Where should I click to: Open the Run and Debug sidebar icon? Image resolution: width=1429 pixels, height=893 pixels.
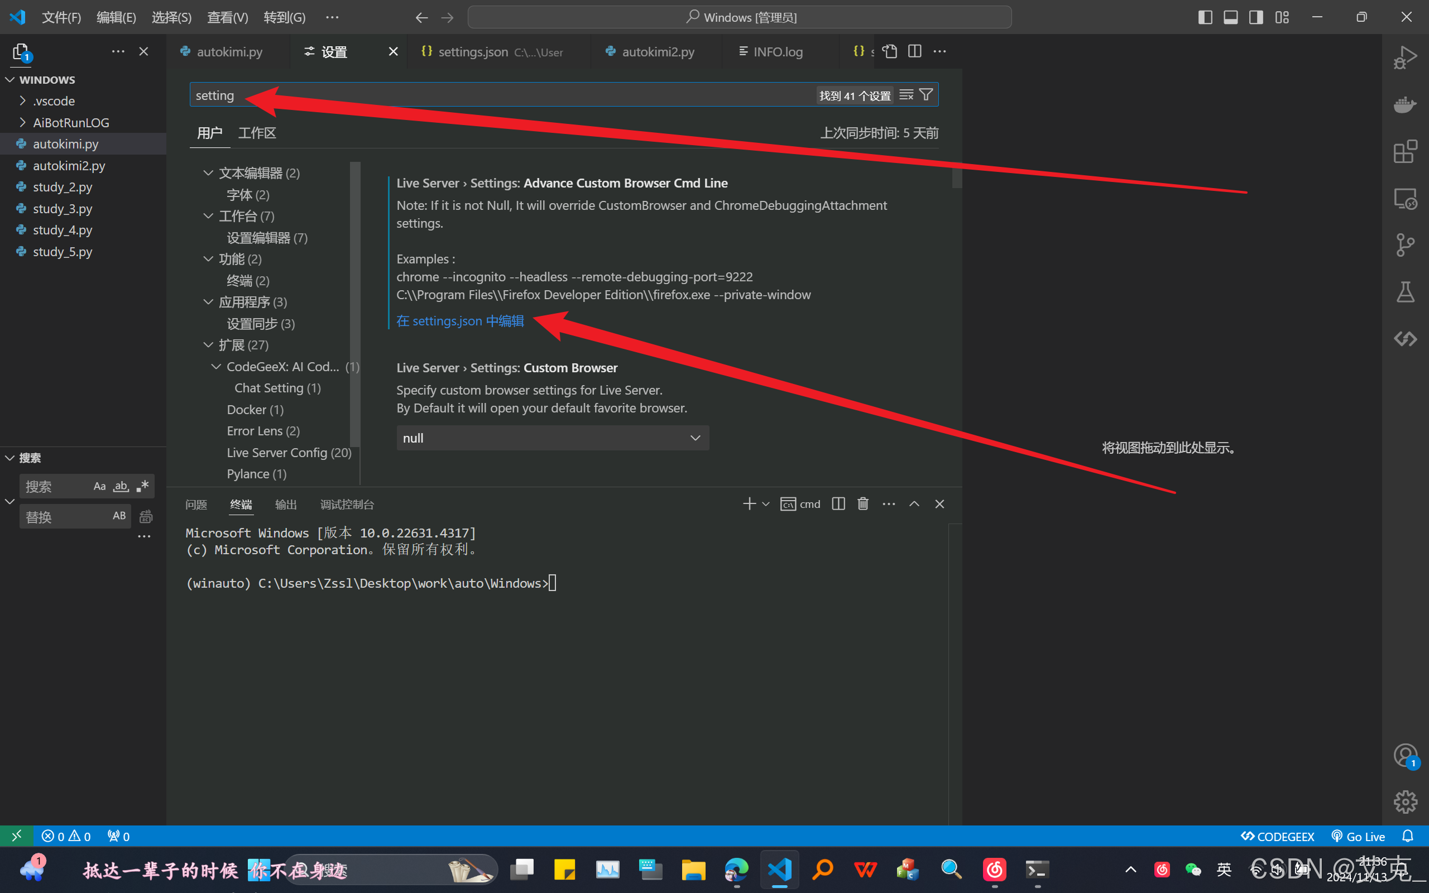point(1406,57)
